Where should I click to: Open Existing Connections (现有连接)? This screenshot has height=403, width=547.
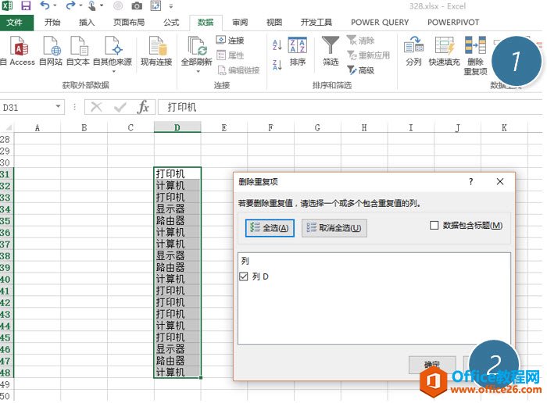pyautogui.click(x=156, y=49)
